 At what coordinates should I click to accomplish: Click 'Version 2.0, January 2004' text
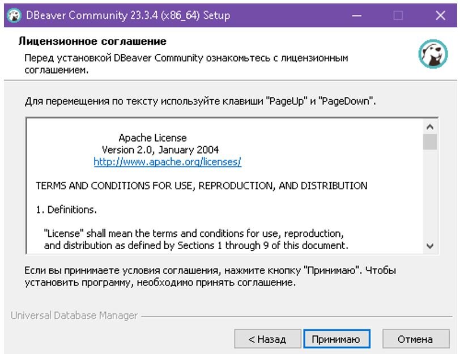(x=160, y=150)
